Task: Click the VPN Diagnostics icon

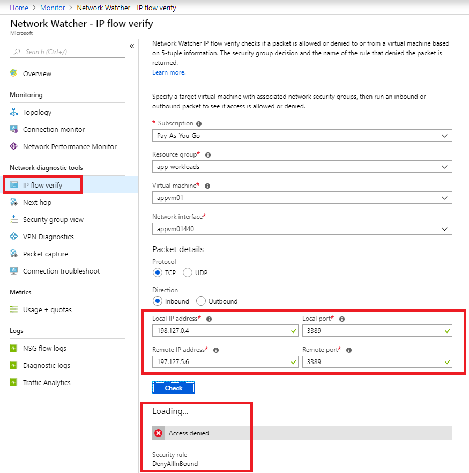Action: point(13,236)
